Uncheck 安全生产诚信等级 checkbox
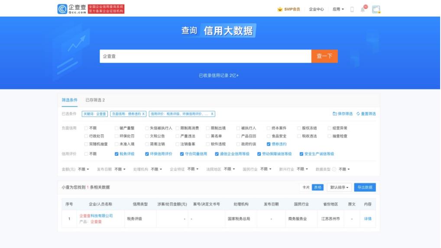The width and height of the screenshot is (441, 248). tap(301, 154)
